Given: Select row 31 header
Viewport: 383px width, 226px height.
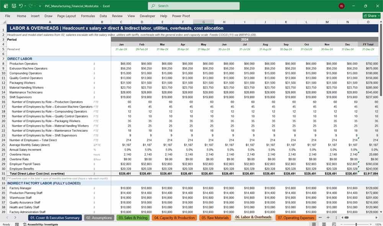Looking at the screenshot, I should pos(3,173).
